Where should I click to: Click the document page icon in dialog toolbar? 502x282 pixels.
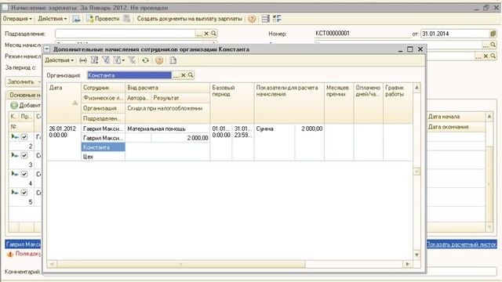tap(173, 60)
